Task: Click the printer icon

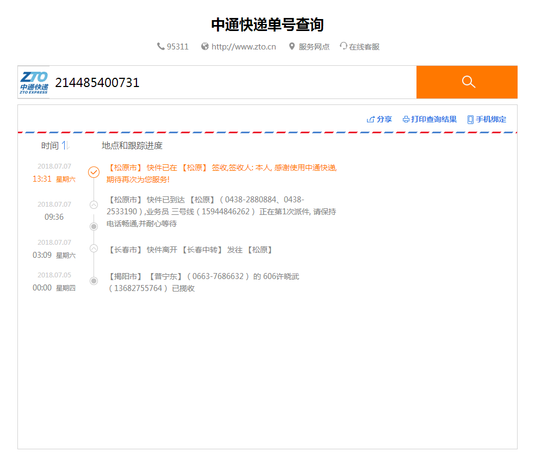Action: point(406,120)
